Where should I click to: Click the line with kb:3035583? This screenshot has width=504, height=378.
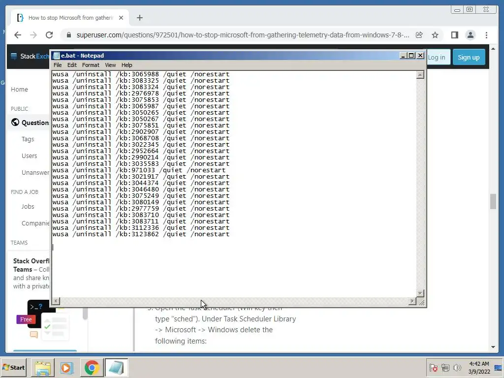(x=141, y=164)
